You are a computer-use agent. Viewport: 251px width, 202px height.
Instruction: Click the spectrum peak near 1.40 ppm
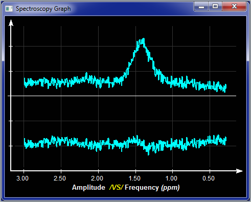point(143,41)
